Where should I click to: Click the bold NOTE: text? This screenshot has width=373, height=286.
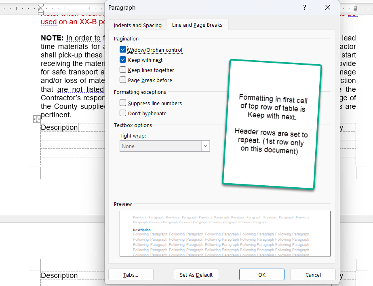[x=52, y=38]
